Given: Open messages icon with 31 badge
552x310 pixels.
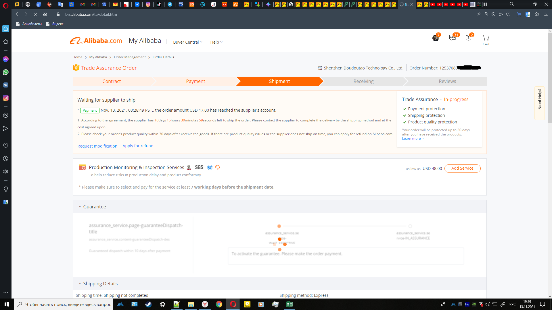Looking at the screenshot, I should 452,38.
